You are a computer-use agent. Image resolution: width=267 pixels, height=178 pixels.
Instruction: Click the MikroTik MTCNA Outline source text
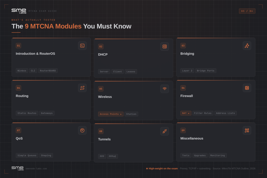[x=234, y=168]
